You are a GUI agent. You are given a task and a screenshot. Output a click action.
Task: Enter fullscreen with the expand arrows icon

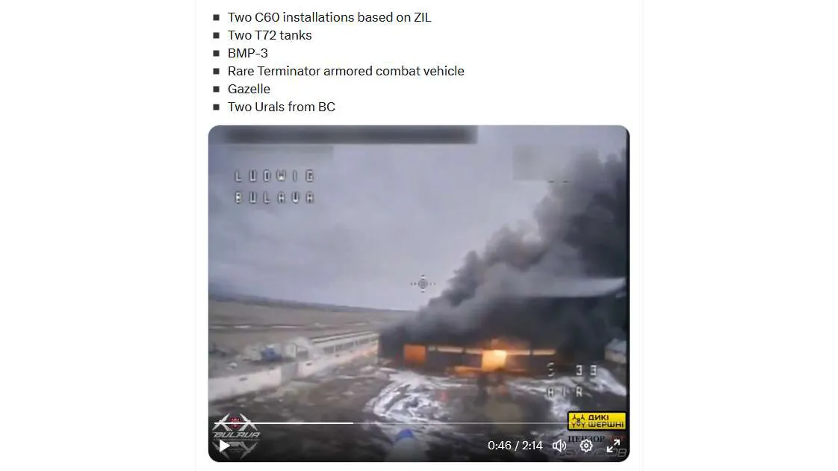point(613,446)
